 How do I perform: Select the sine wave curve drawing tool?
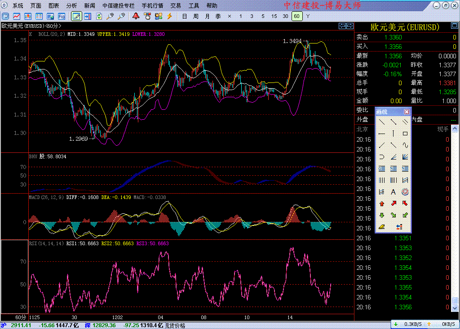click(405, 145)
